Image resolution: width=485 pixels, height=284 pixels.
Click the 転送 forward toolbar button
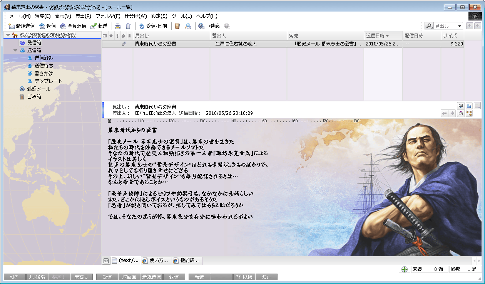point(99,26)
